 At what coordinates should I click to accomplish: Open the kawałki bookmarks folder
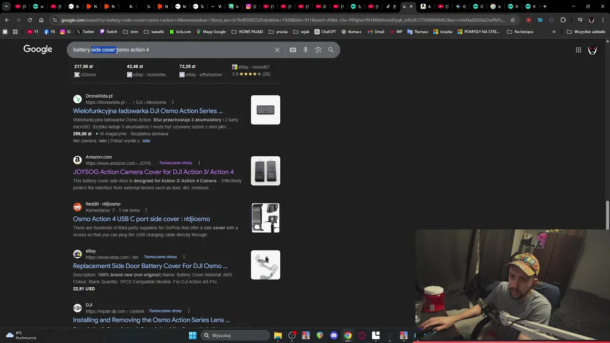[x=153, y=31]
